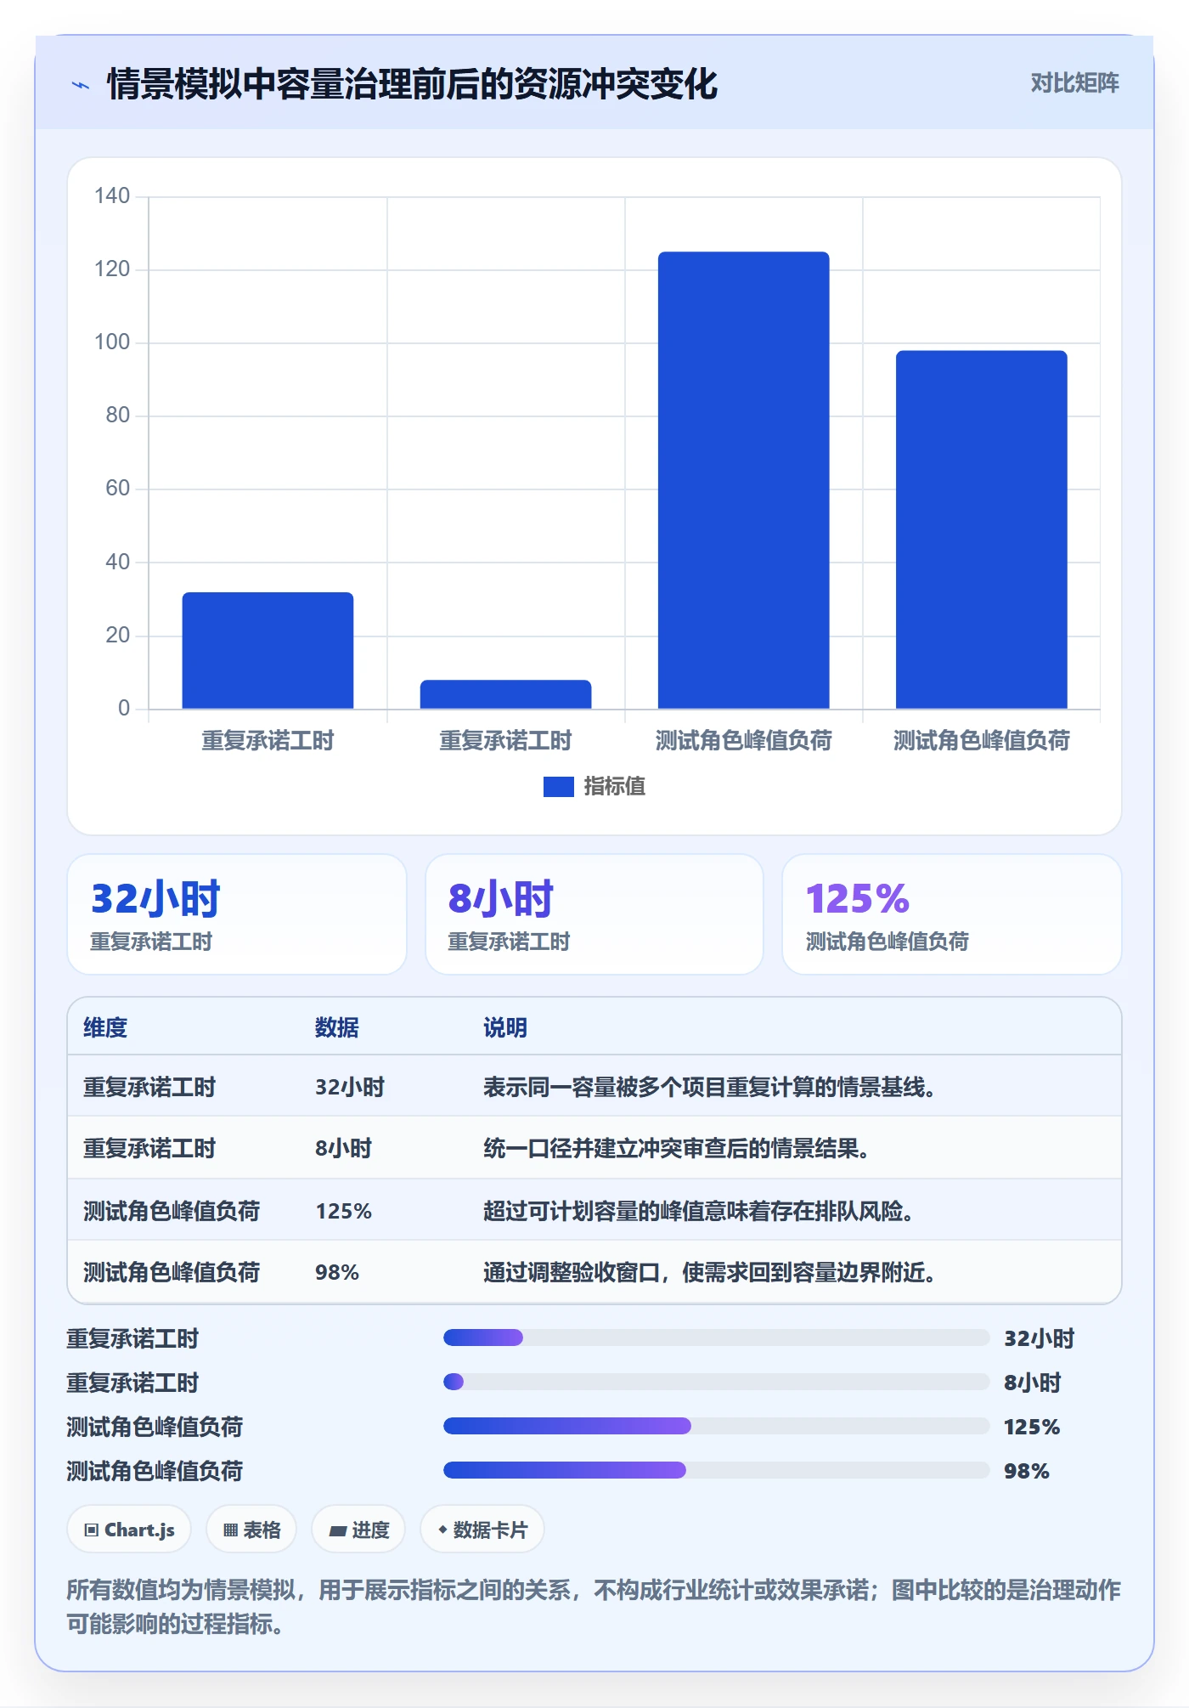Screen dimensions: 1189x1708
Task: Click the footer note starting 所有数值均为情景模拟
Action: 594,1606
